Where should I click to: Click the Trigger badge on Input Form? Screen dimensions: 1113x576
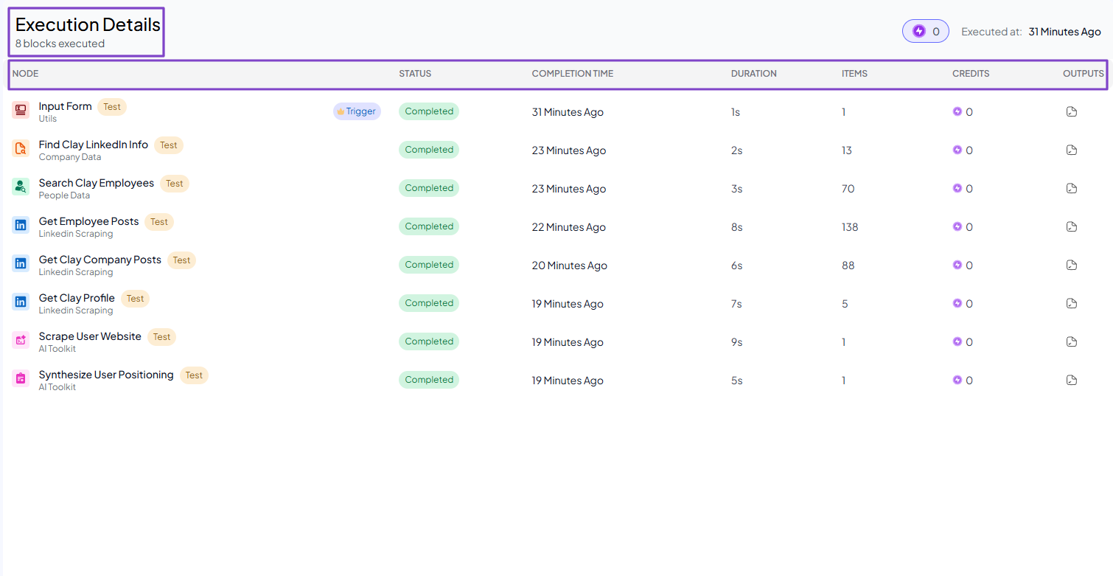(x=357, y=111)
